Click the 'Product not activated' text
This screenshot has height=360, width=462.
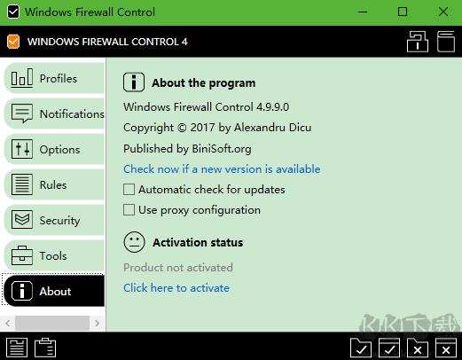(178, 268)
